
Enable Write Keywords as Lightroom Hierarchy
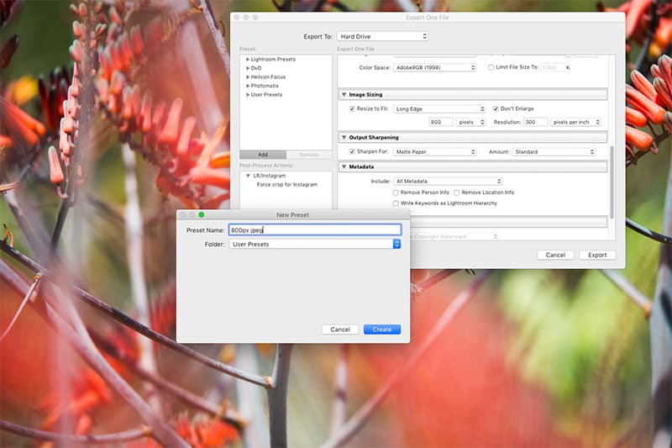[x=396, y=203]
